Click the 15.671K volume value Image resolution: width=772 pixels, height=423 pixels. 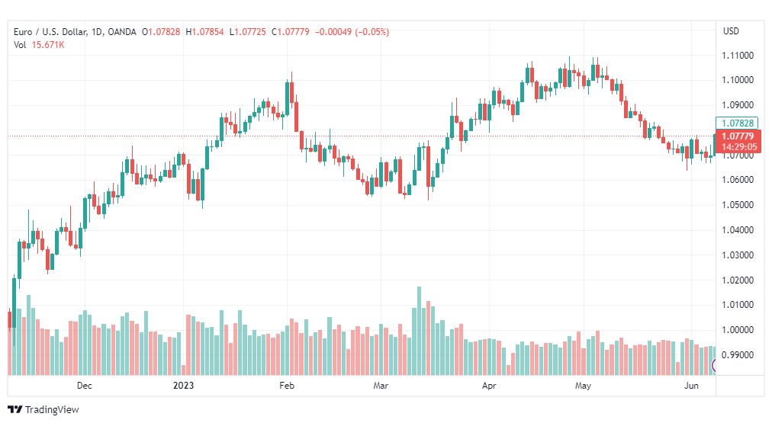coord(48,45)
